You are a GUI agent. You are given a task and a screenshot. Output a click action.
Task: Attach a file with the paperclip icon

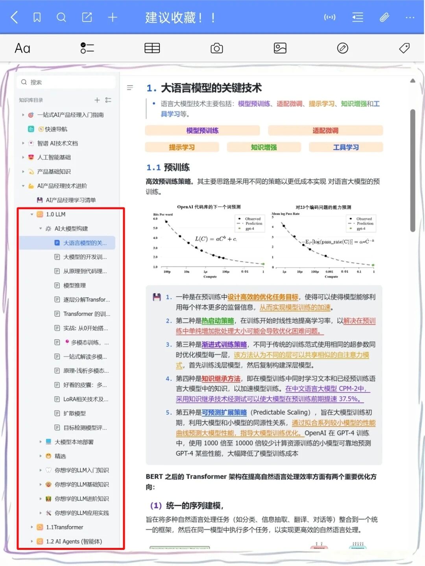coord(384,17)
